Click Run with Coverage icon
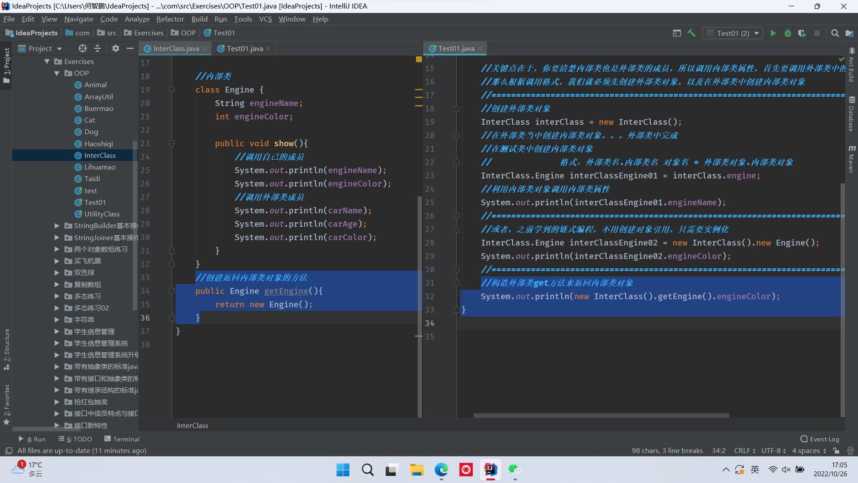Image resolution: width=858 pixels, height=483 pixels. click(x=802, y=33)
